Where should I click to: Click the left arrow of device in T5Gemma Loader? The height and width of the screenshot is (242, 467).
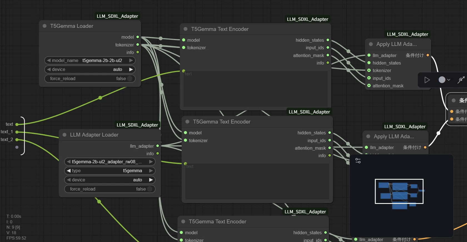pos(49,70)
